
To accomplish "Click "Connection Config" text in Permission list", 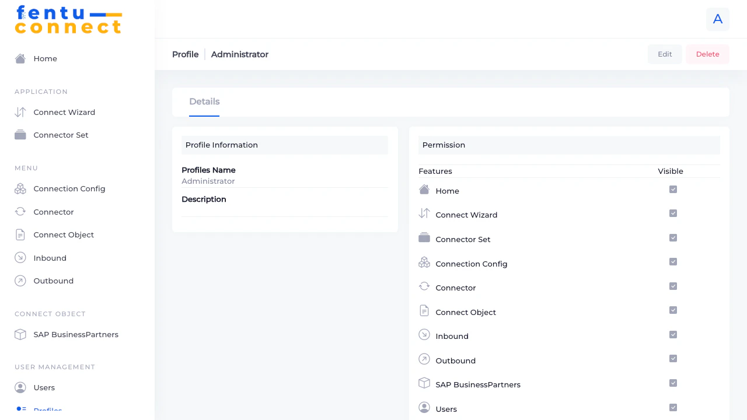I will [x=472, y=264].
